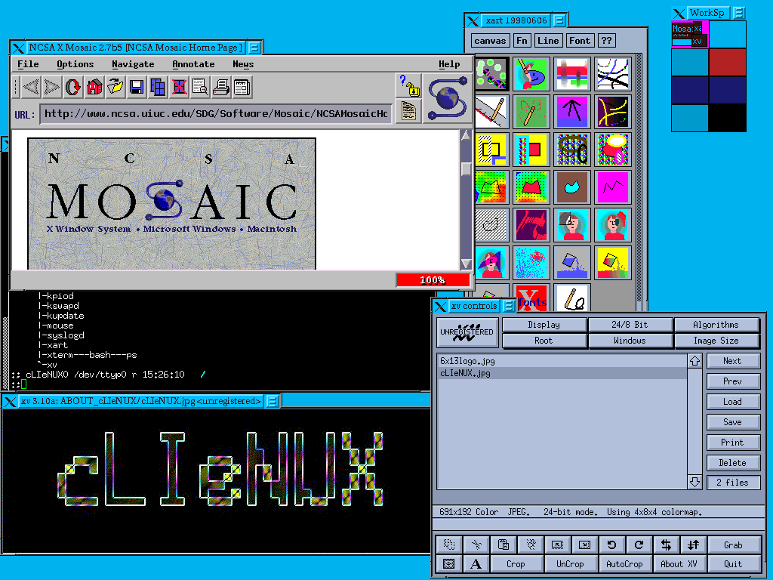Click the rotate clockwise icon in xv controls
Screen dimensions: 773x580
pos(639,545)
